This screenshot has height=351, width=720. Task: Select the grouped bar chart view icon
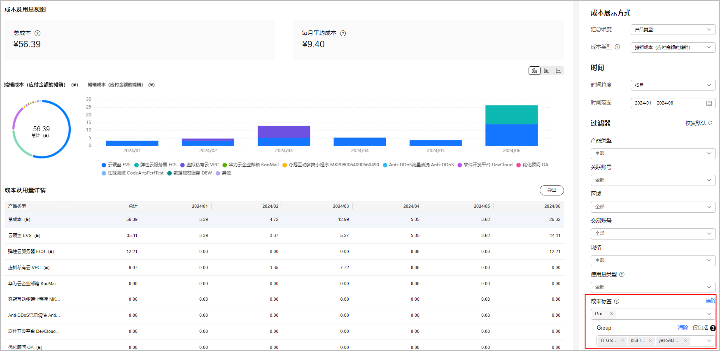pos(546,71)
